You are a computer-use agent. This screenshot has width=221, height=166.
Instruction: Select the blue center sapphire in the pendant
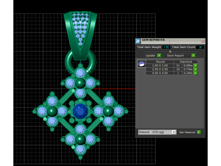(80, 111)
